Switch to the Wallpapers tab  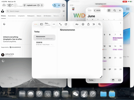(31, 16)
